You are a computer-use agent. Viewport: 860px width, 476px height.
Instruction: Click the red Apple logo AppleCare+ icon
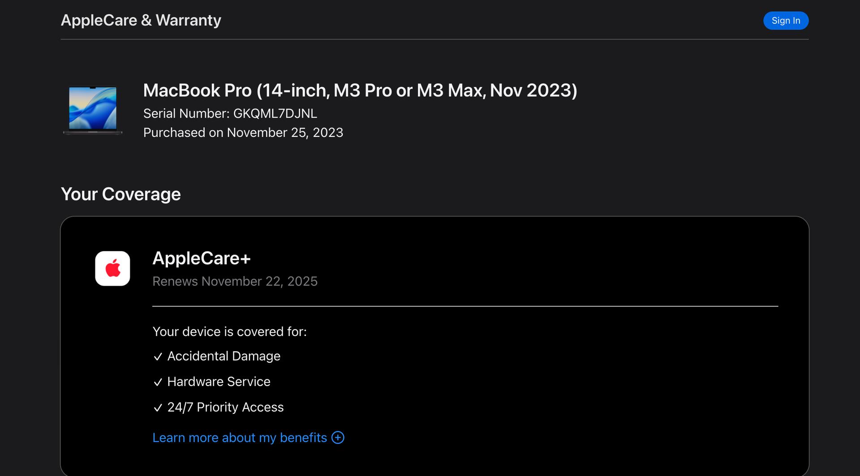tap(112, 268)
